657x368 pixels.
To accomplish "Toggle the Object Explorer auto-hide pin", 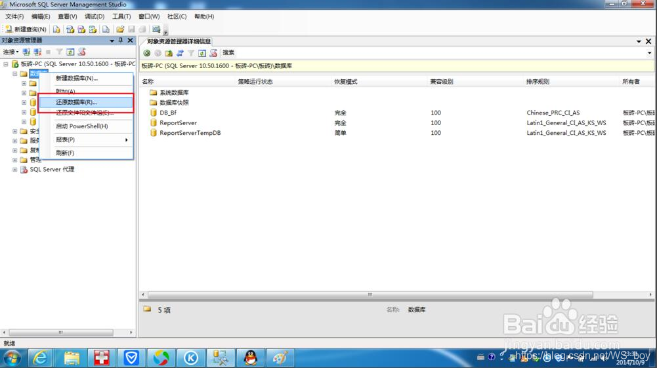I will pos(121,40).
